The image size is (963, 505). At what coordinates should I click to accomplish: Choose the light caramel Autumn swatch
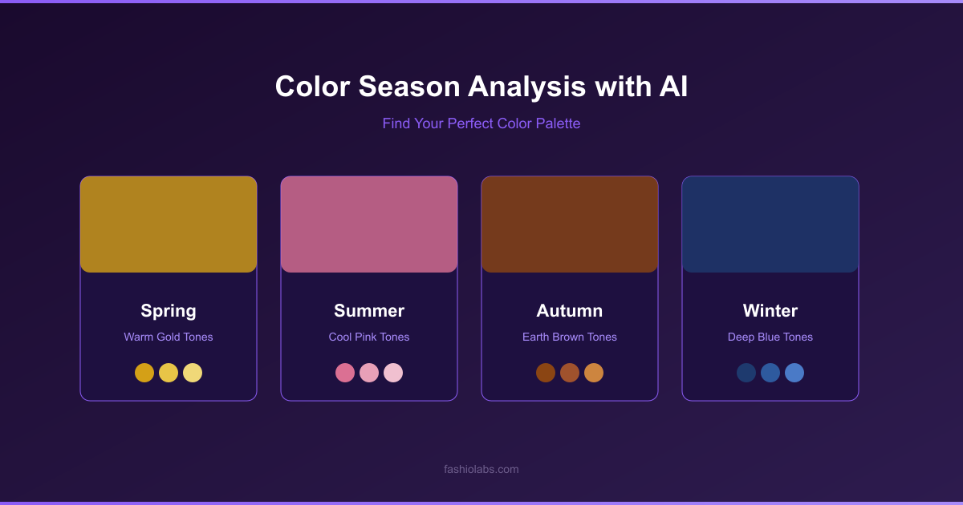point(594,373)
